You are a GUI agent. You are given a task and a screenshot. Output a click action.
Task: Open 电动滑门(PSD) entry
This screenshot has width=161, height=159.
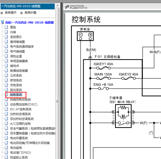pyautogui.click(x=21, y=153)
